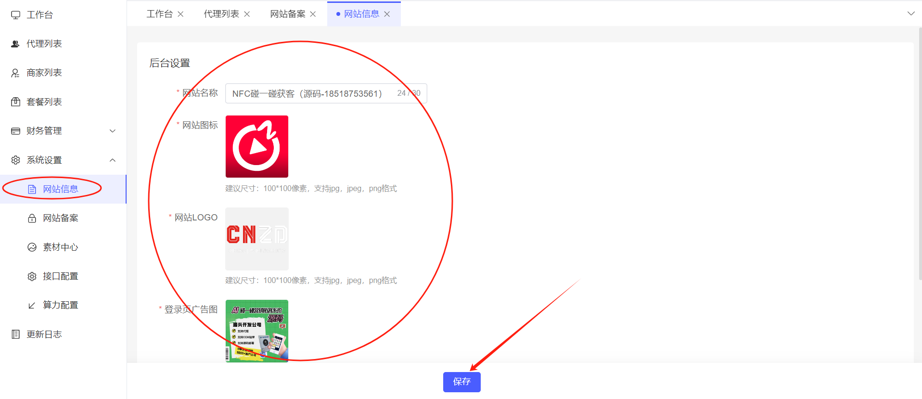
Task: Open the 财务管理 menu
Action: pyautogui.click(x=63, y=131)
